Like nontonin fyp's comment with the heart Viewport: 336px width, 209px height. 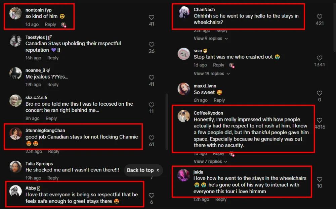pyautogui.click(x=152, y=17)
